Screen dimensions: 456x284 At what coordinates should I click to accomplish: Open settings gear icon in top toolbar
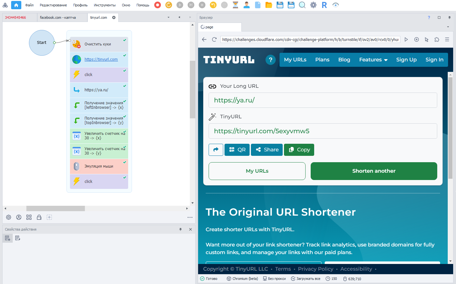pos(313,5)
